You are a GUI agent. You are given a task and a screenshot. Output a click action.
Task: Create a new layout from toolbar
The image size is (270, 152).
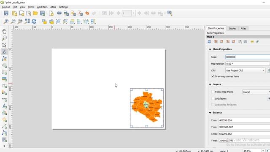(x=15, y=13)
